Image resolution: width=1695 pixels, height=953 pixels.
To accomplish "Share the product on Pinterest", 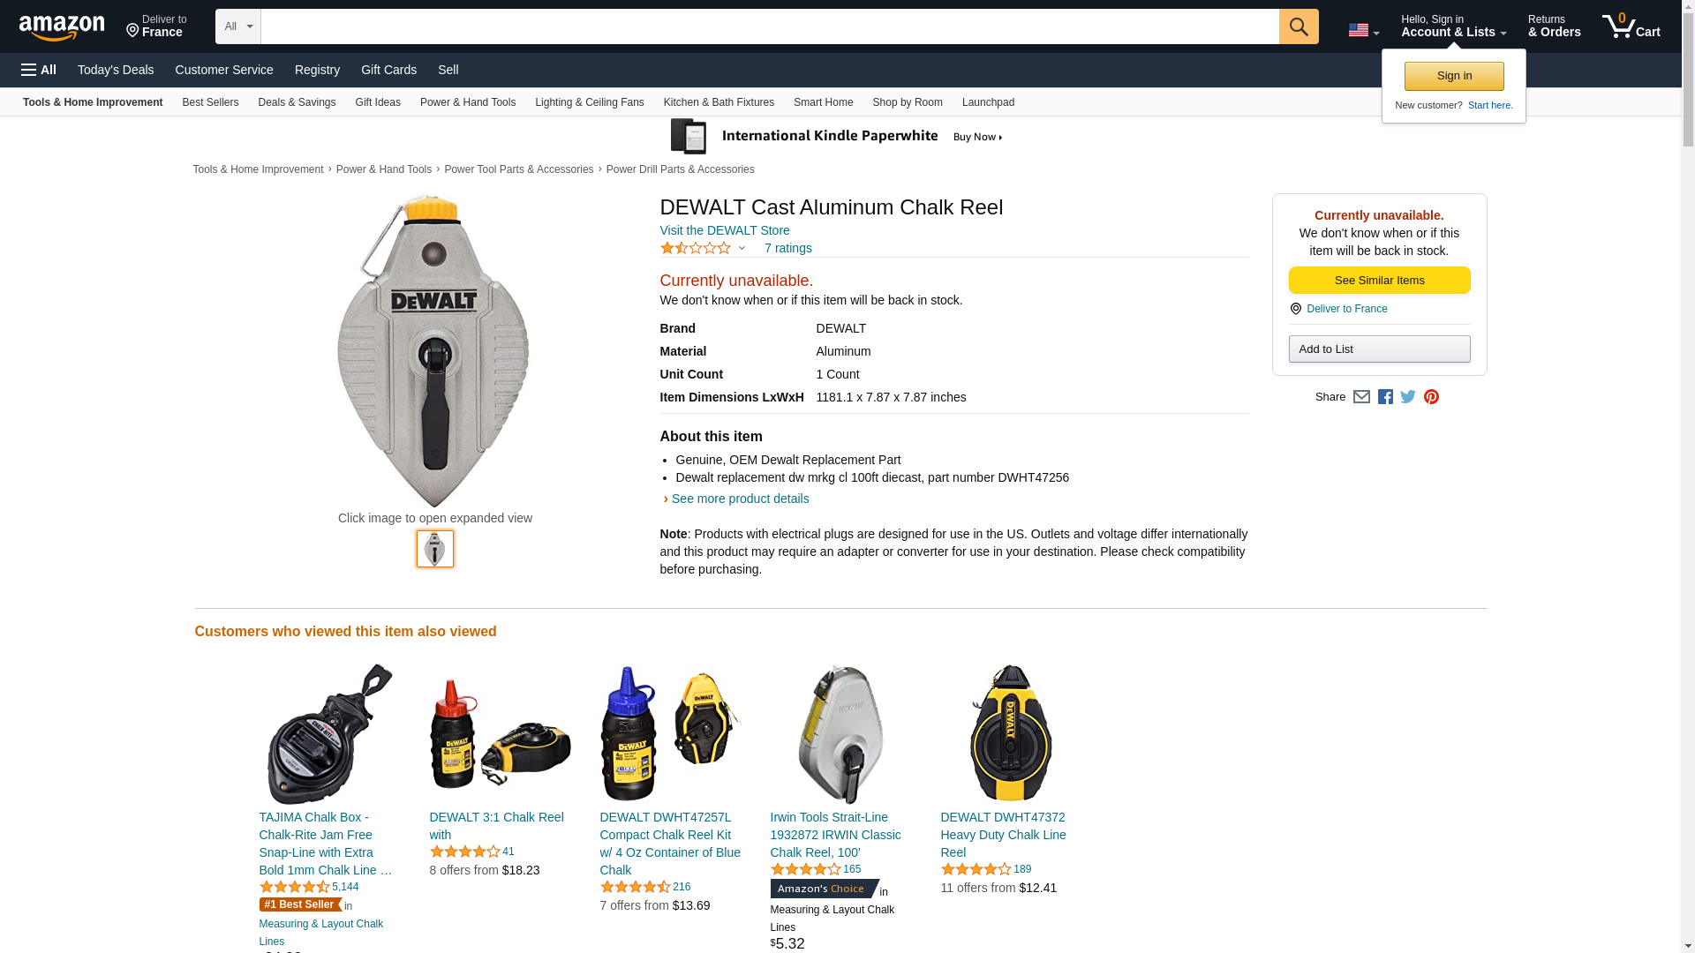I will click(x=1431, y=397).
